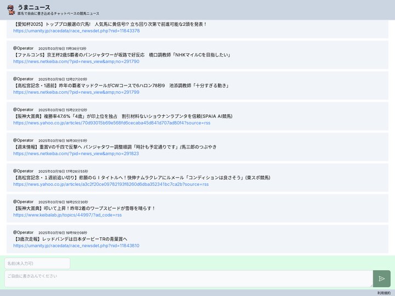Select the 愛知杯2025 headline text
This screenshot has height=296, width=395.
(110, 24)
